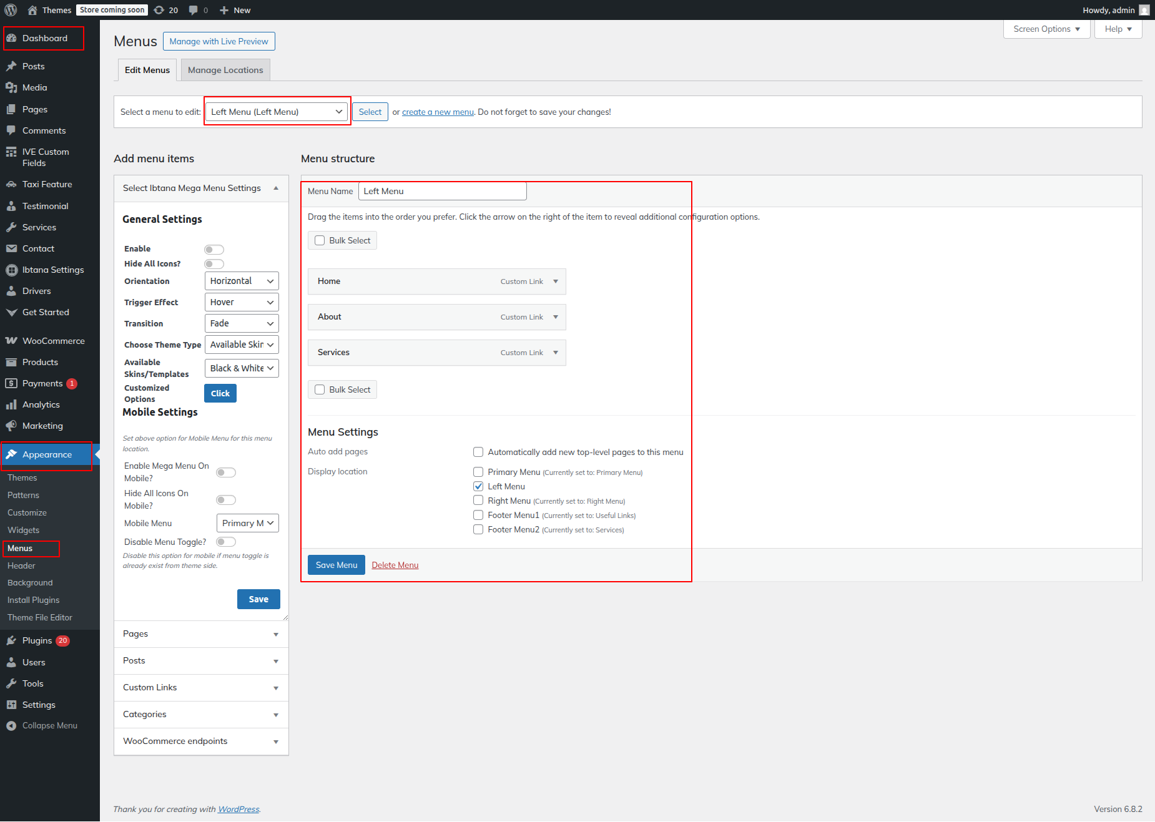Click the Plugins sidebar icon
Screen dimensions: 1155x822
(11, 640)
